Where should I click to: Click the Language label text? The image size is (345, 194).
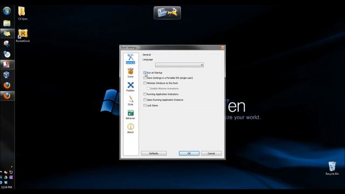[148, 60]
